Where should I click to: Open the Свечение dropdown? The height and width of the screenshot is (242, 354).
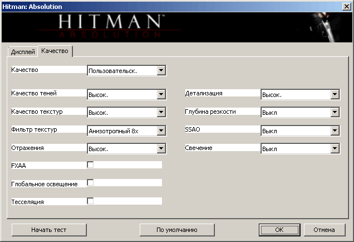(300, 148)
